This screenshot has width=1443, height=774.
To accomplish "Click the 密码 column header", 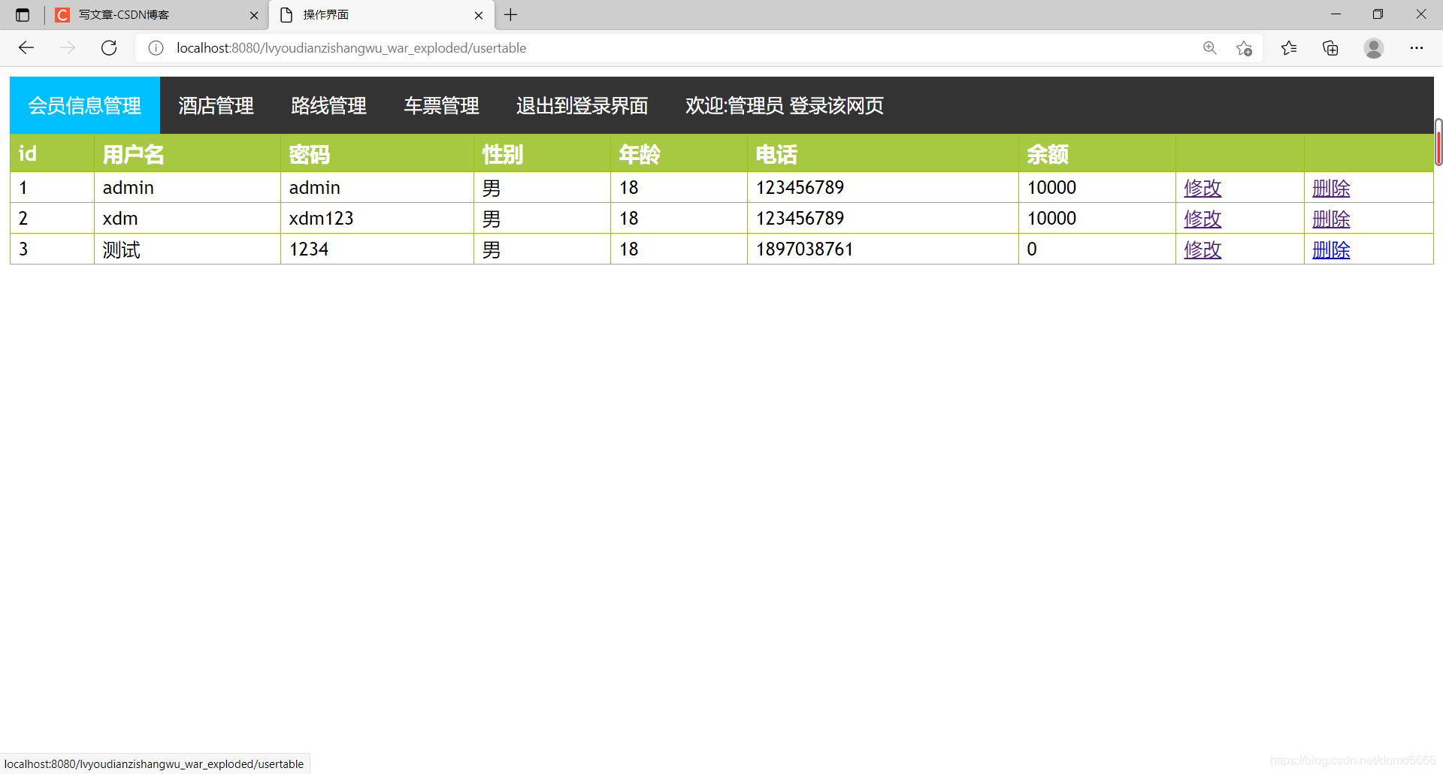I will [377, 153].
